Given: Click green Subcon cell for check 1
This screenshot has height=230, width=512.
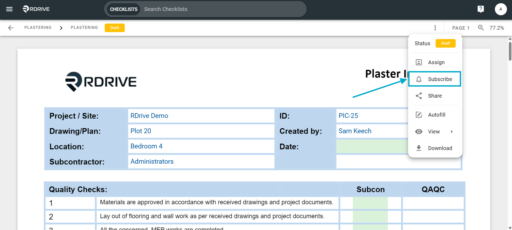Looking at the screenshot, I should click(x=370, y=203).
